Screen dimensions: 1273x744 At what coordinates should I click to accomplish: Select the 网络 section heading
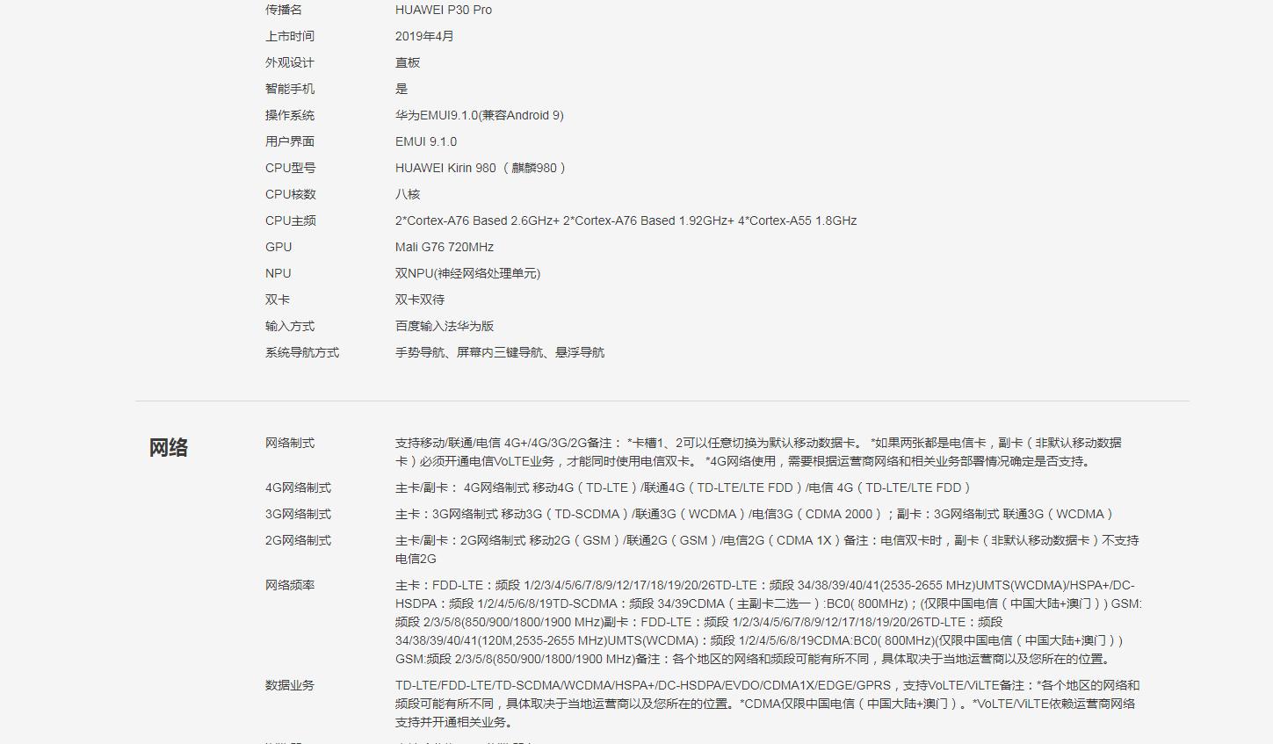click(x=169, y=447)
